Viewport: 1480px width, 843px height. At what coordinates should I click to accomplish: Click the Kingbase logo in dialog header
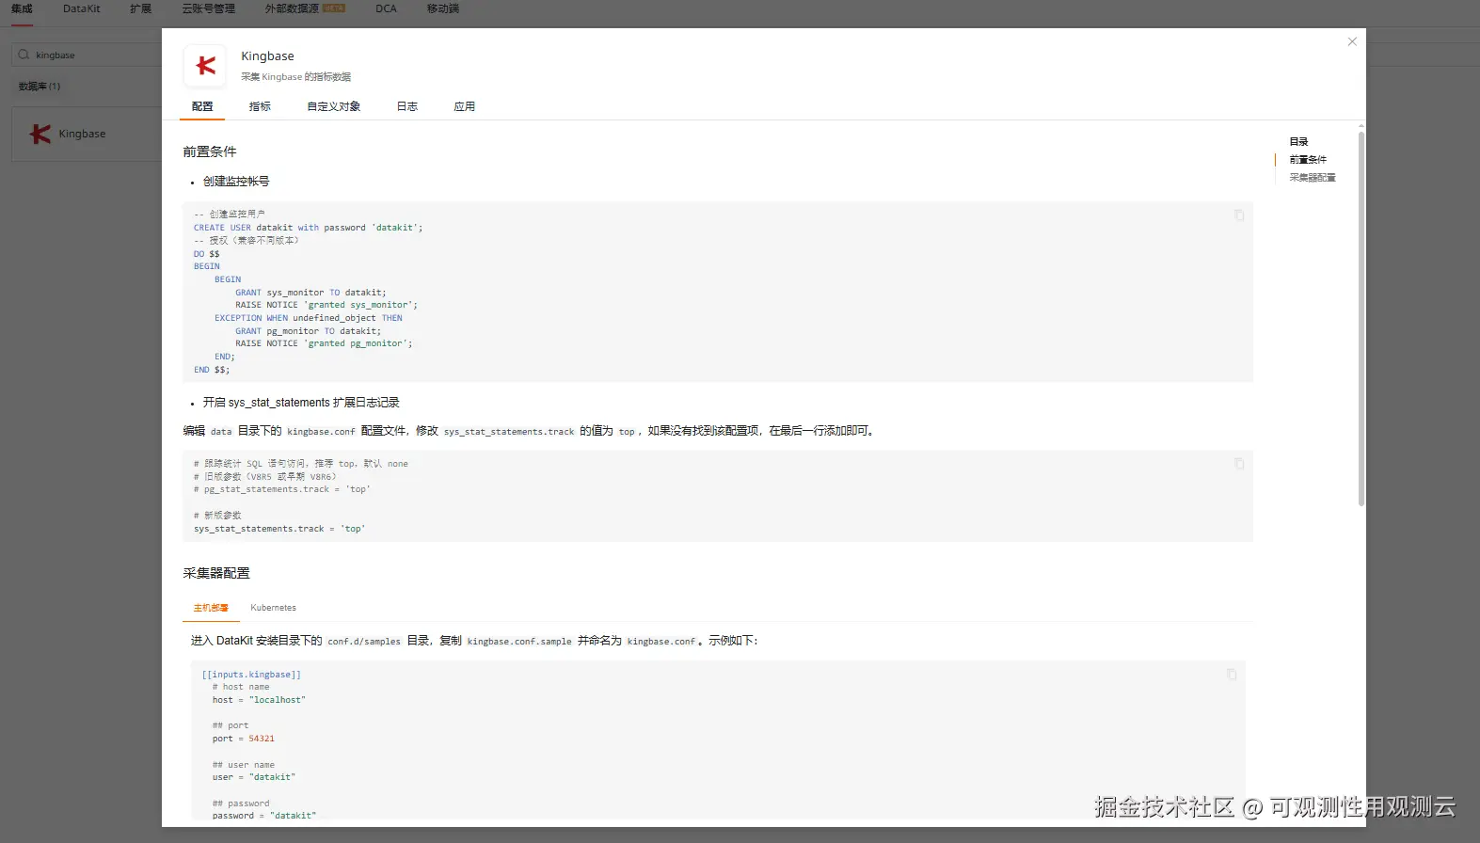tap(205, 66)
